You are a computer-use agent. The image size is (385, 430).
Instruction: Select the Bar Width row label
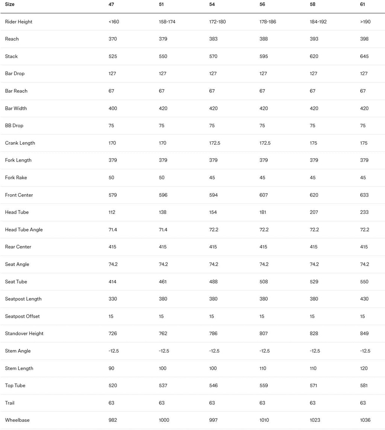[x=16, y=108]
